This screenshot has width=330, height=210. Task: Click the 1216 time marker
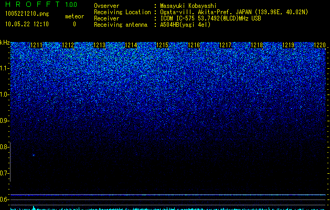(194, 45)
